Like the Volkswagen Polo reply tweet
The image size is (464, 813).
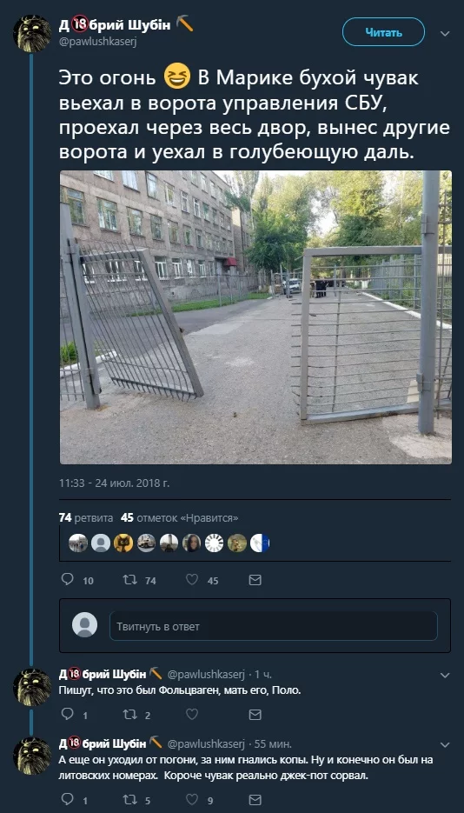192,715
